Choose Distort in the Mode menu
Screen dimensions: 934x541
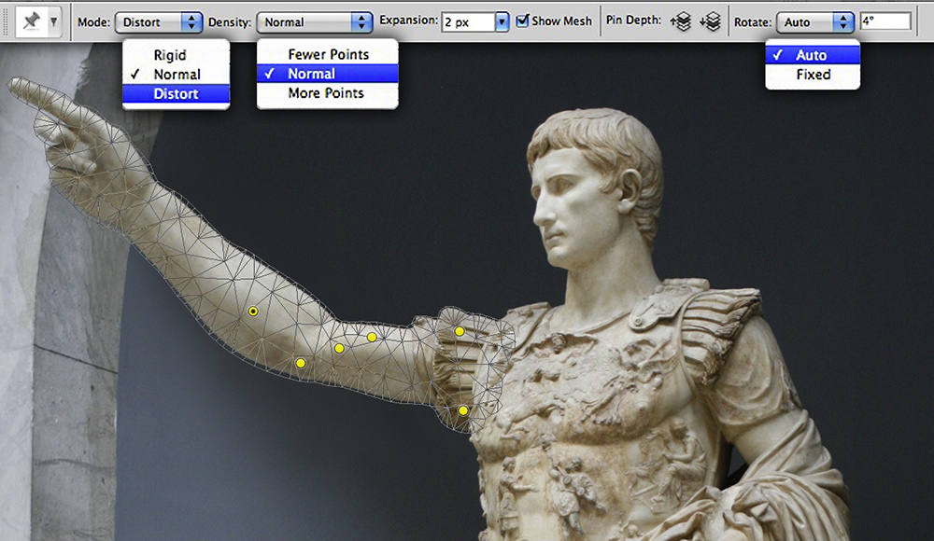pos(176,94)
